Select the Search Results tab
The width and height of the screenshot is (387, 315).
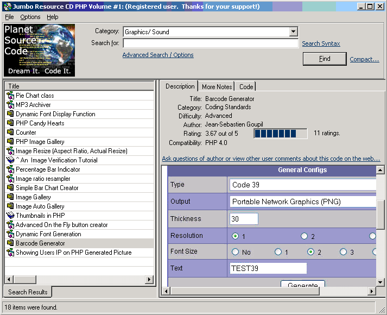point(28,292)
